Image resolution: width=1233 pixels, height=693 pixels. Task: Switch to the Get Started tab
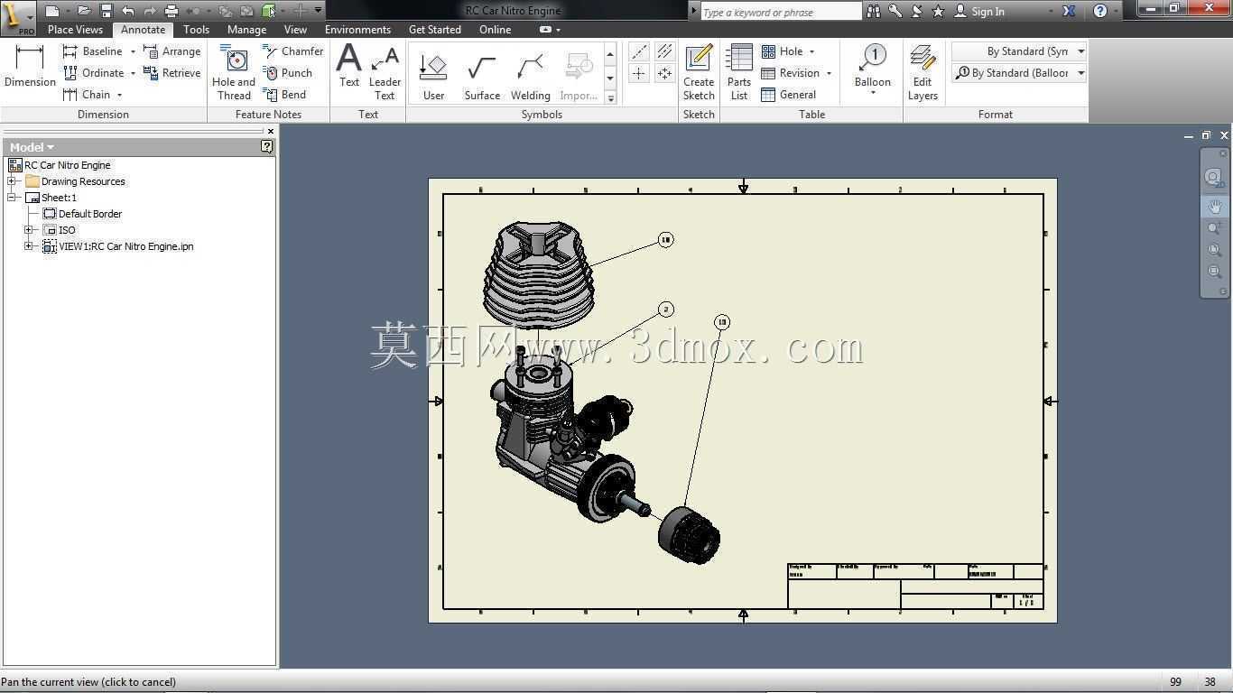435,30
